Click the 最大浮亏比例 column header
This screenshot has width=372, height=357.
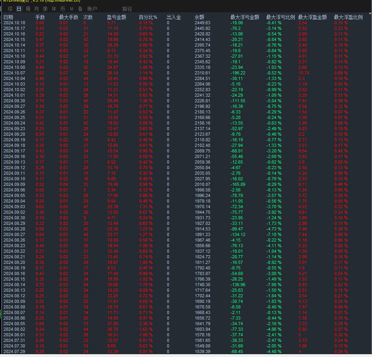tap(281, 17)
